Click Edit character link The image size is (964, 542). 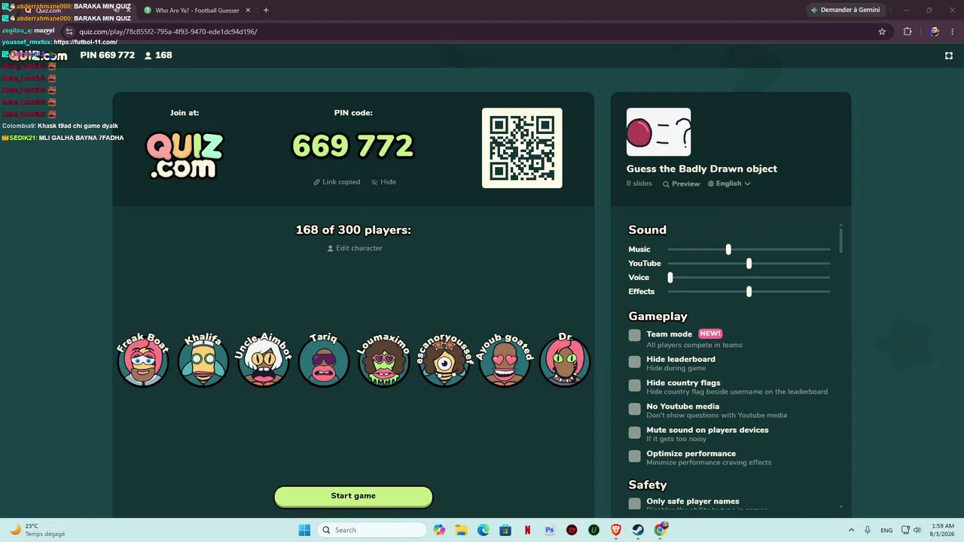tap(355, 248)
